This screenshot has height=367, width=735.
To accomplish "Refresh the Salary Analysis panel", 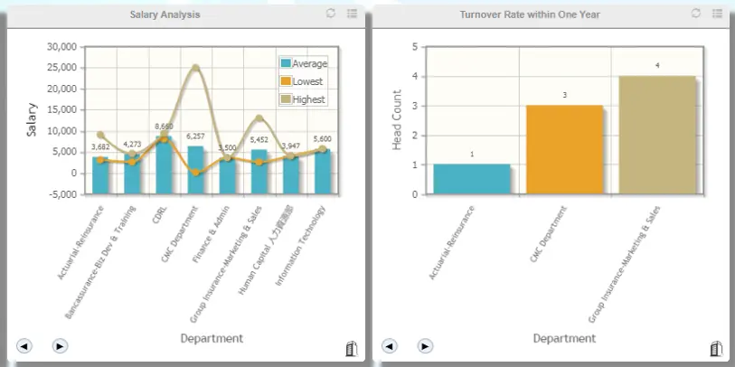I will [x=331, y=14].
